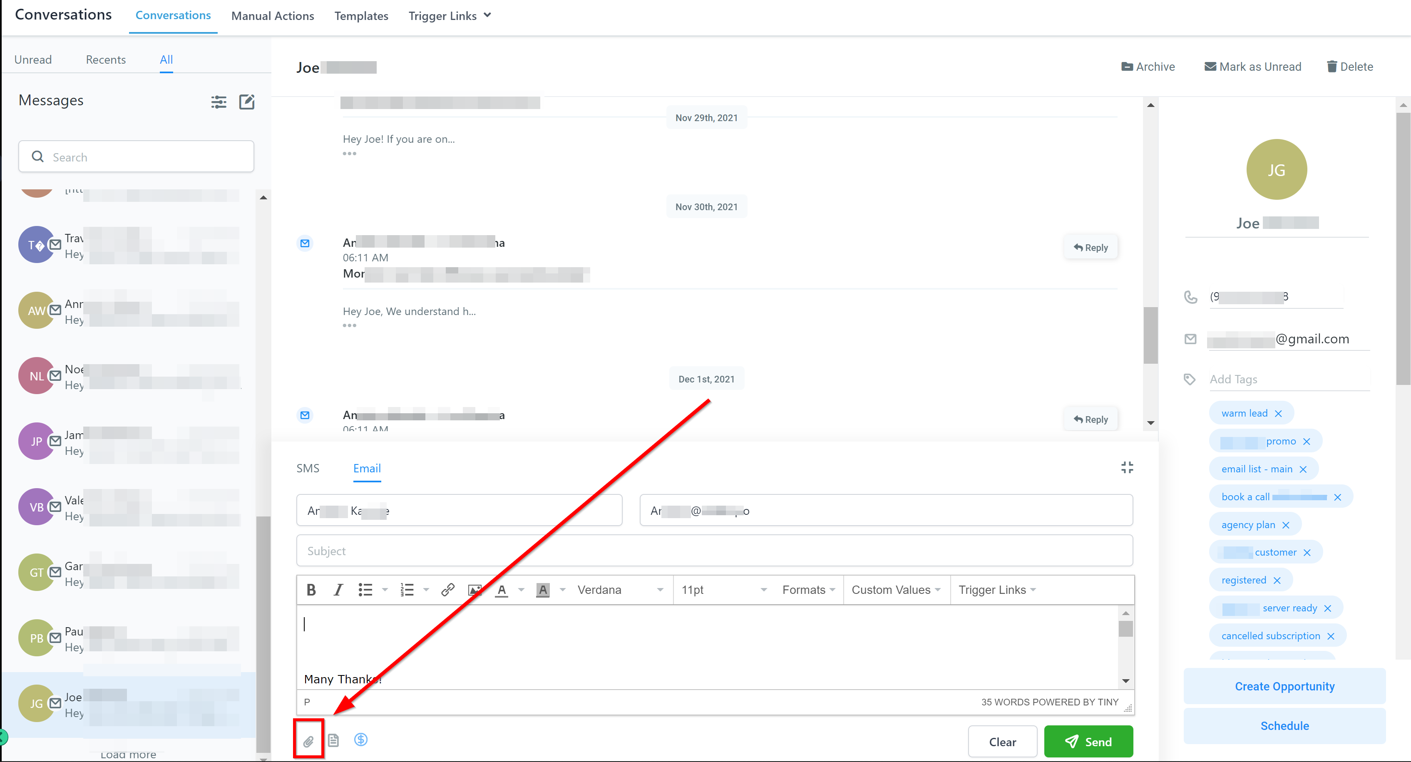Open the messages filter sliders icon
Screen dimensions: 1411x762
pos(219,102)
